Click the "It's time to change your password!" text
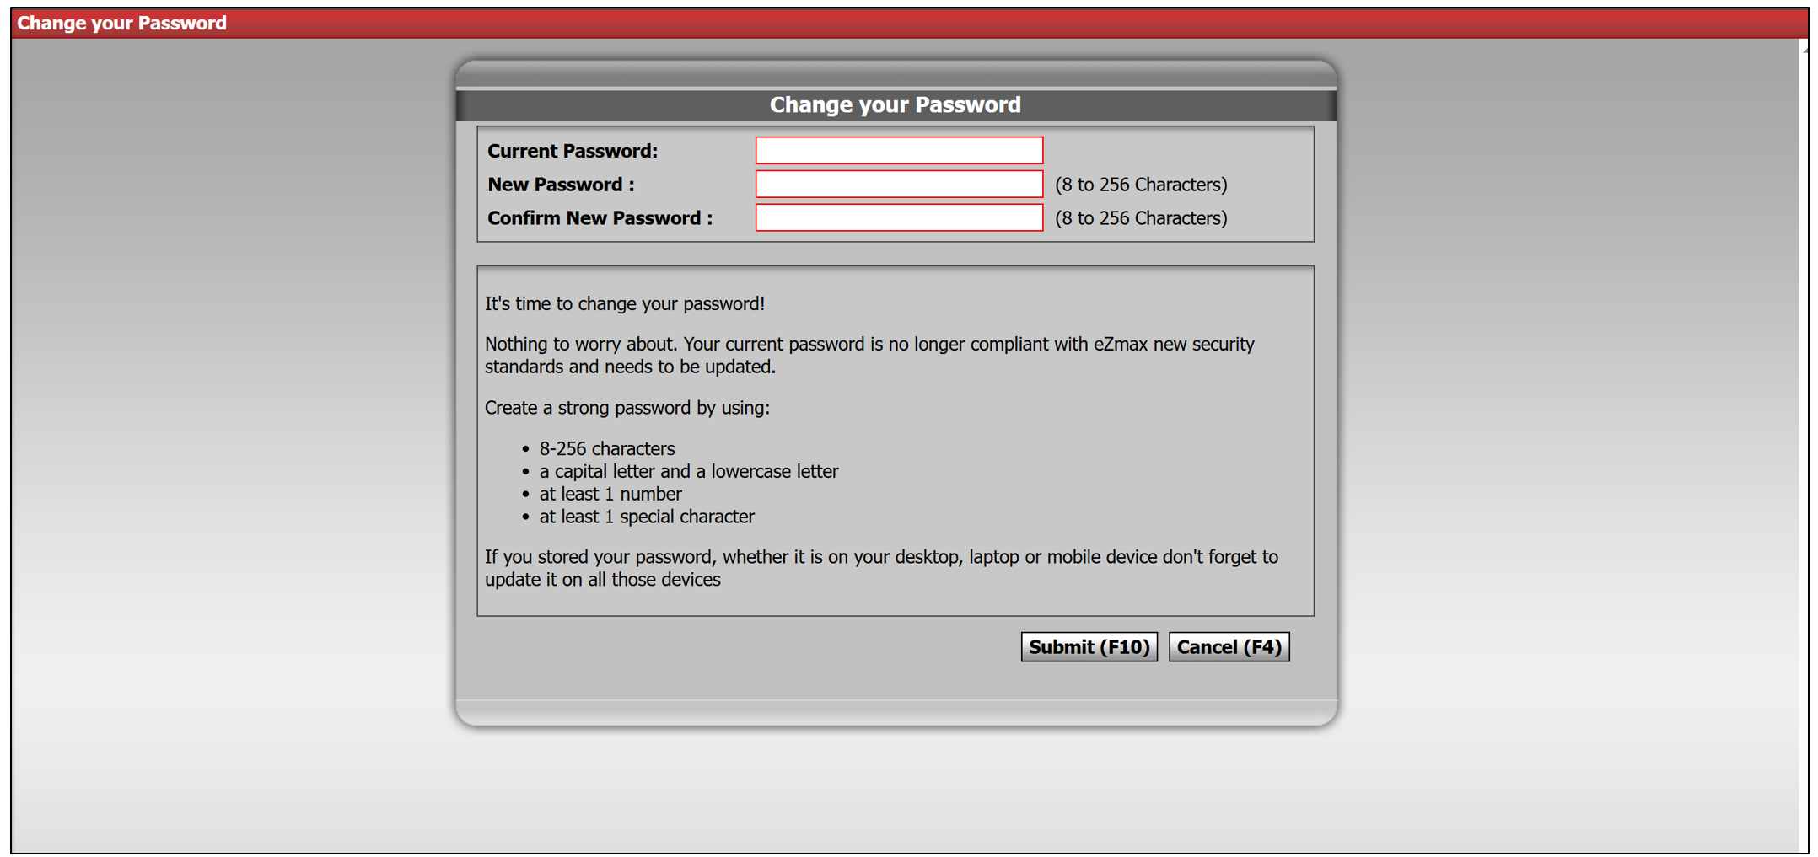The height and width of the screenshot is (857, 1818). [625, 303]
